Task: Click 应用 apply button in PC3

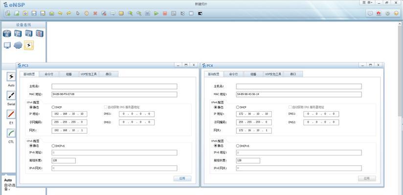Action: tap(182, 178)
